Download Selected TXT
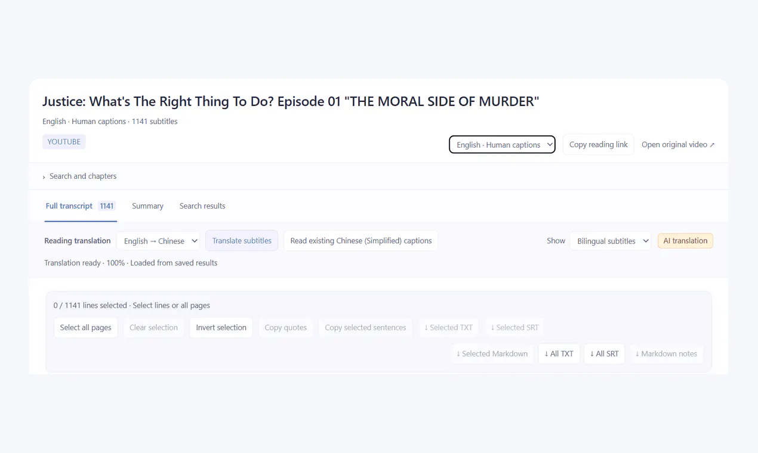758x453 pixels. point(448,328)
